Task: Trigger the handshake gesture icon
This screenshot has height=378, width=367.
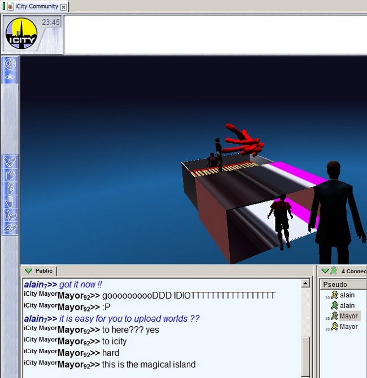Action: (10, 162)
